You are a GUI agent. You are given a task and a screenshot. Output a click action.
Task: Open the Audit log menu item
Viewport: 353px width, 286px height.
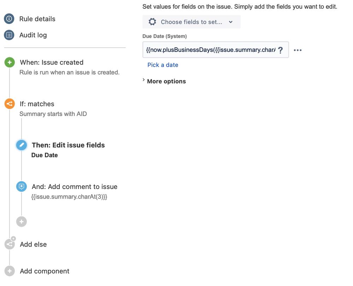[x=33, y=35]
